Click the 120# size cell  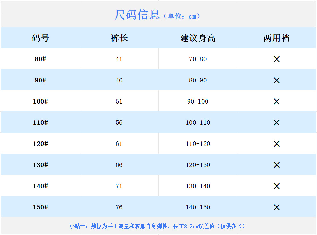(40, 144)
